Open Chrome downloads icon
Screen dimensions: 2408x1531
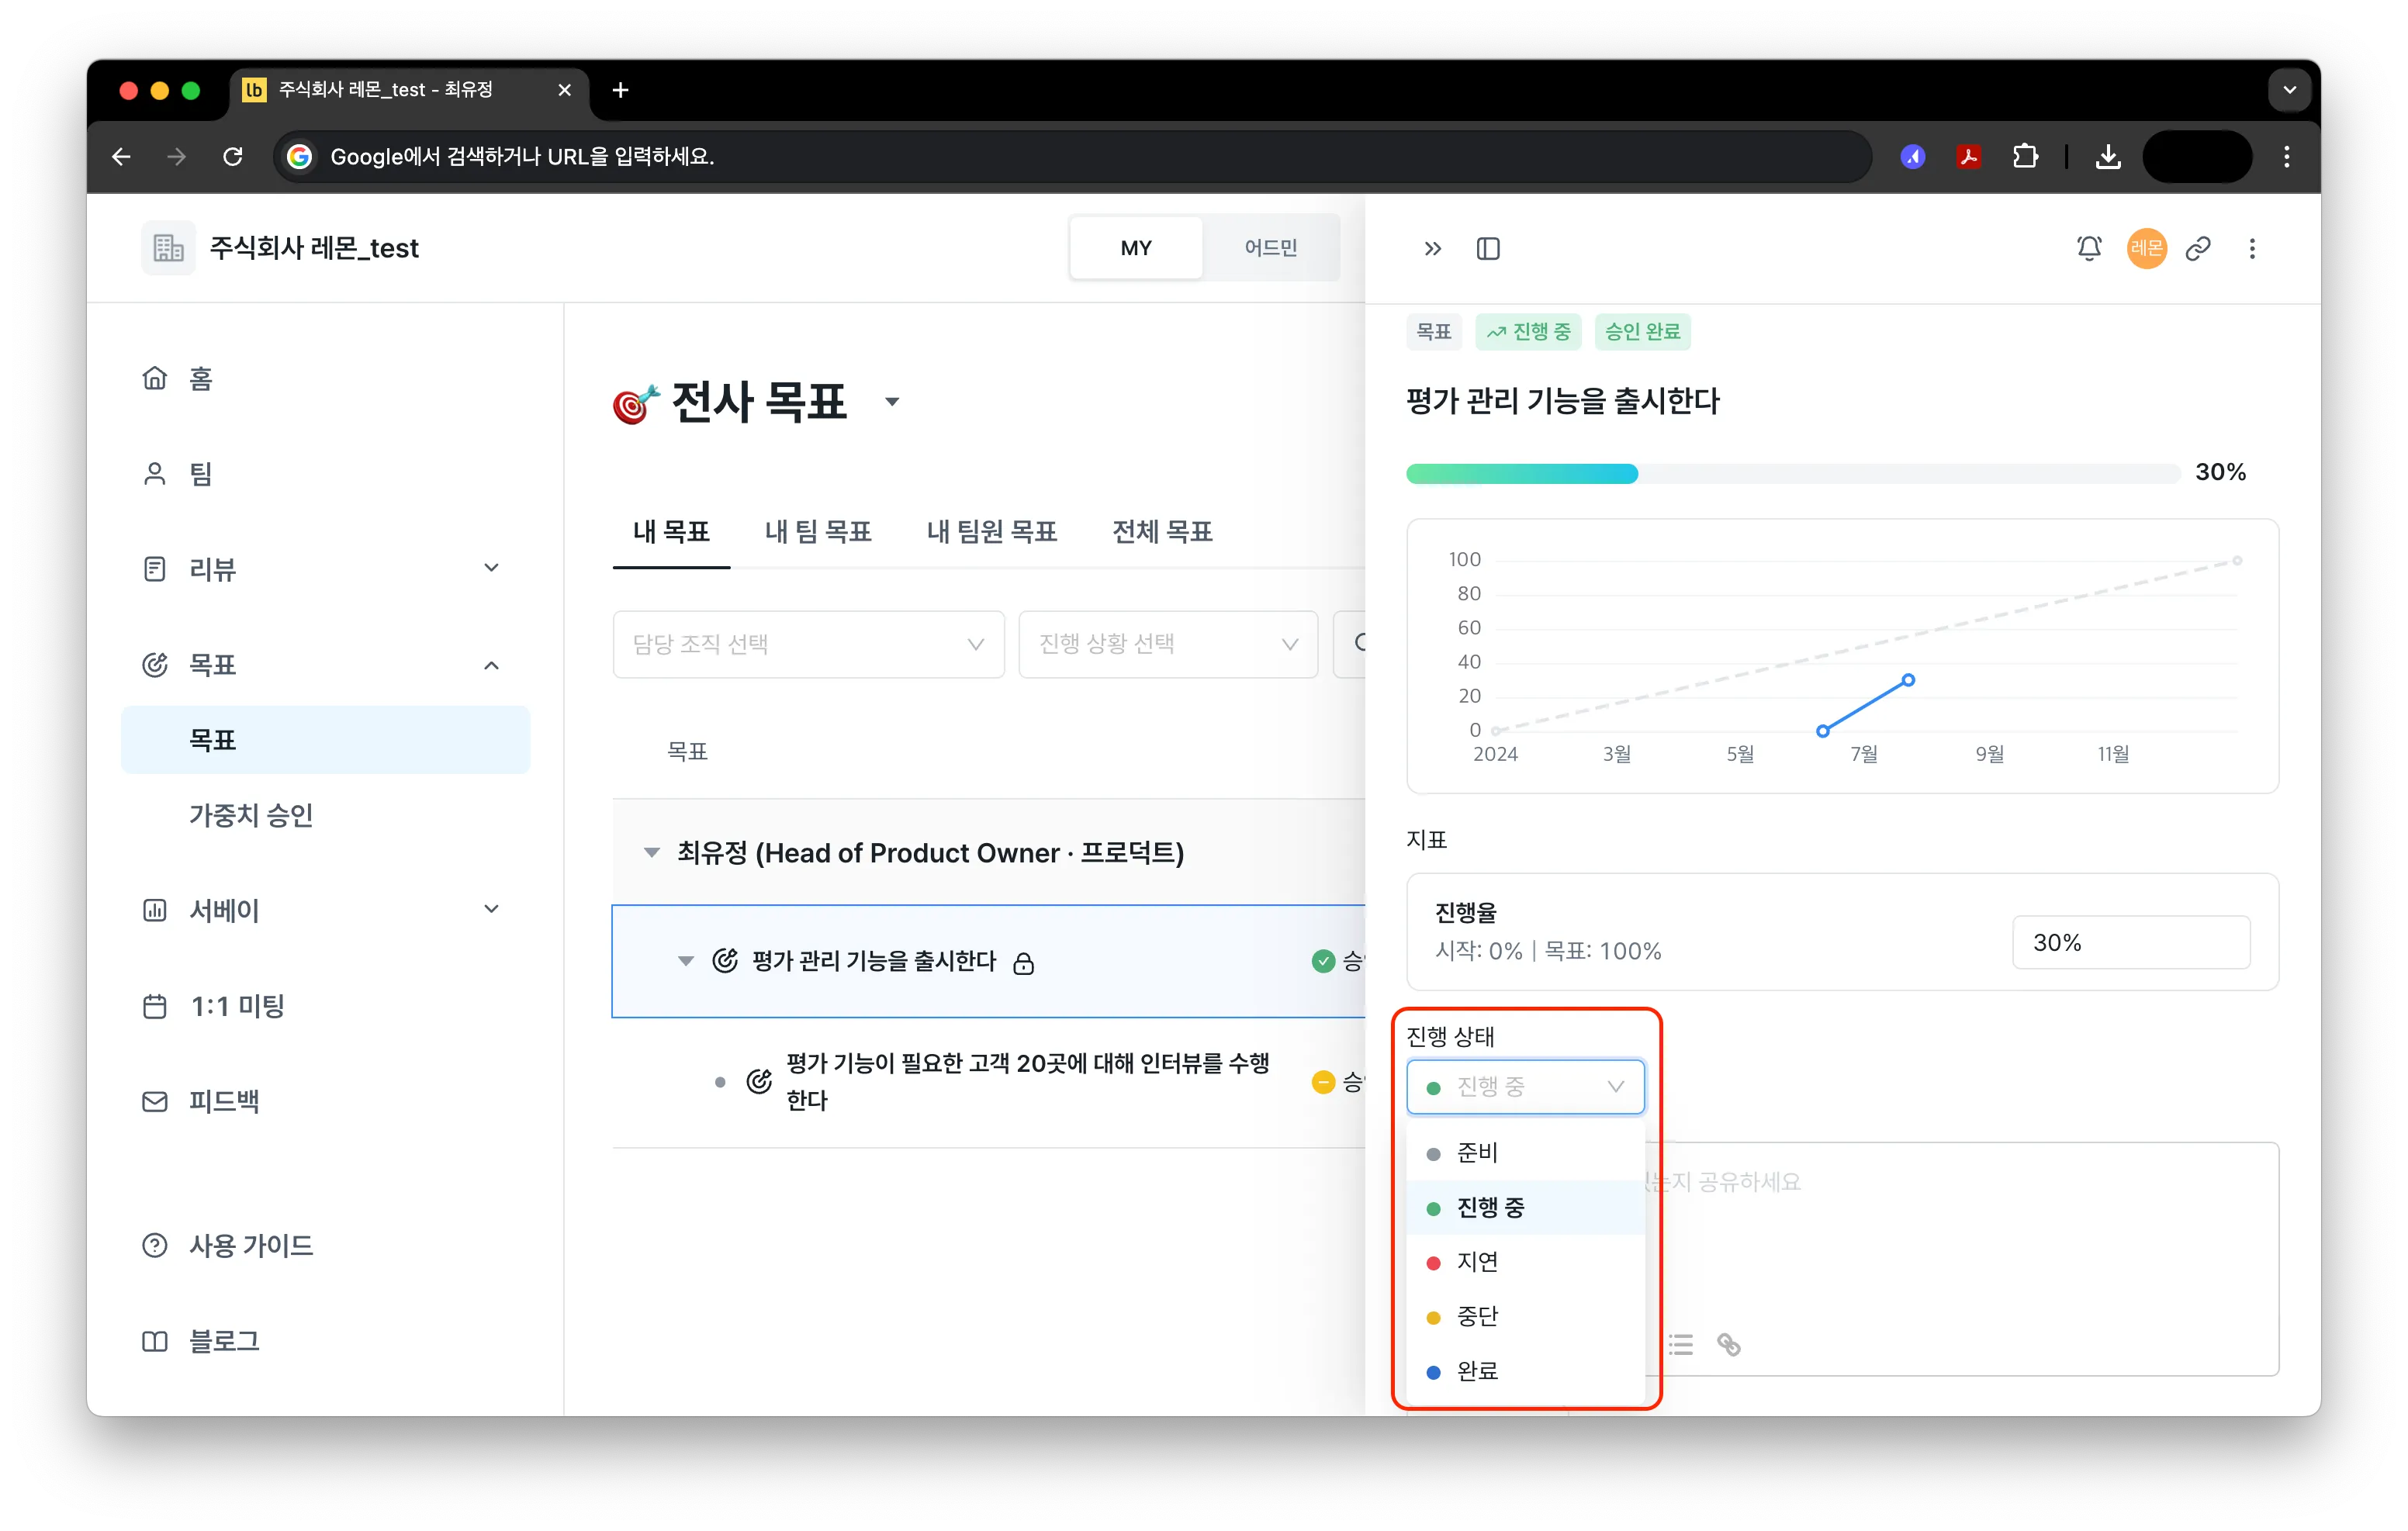click(x=2107, y=156)
